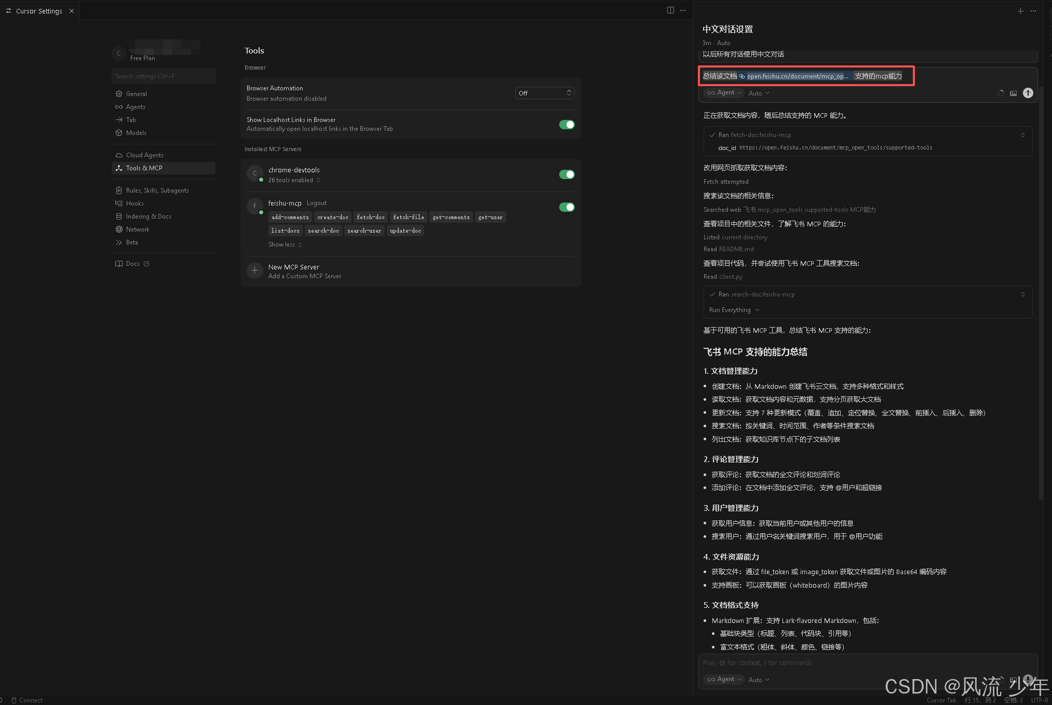Screen dimensions: 1052x705
Task: Toggle Show Localhost Links in Browser
Action: tap(567, 125)
